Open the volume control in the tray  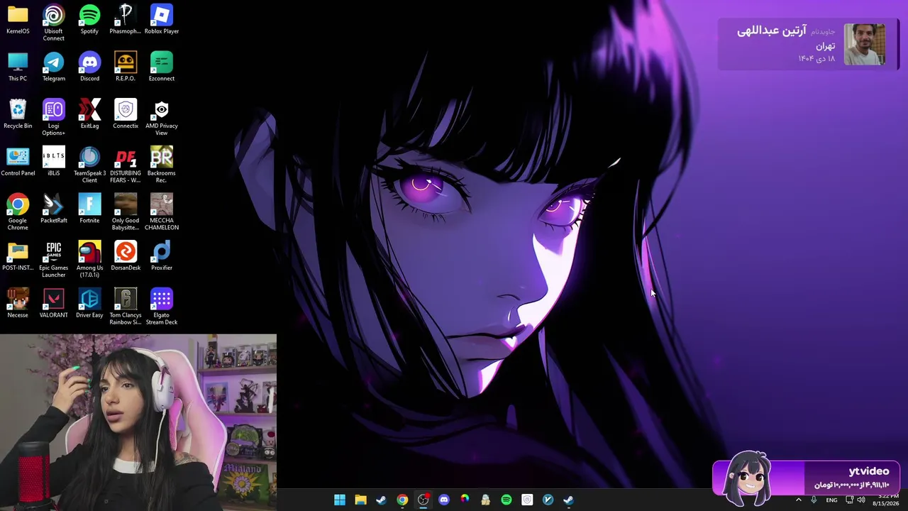tap(861, 500)
